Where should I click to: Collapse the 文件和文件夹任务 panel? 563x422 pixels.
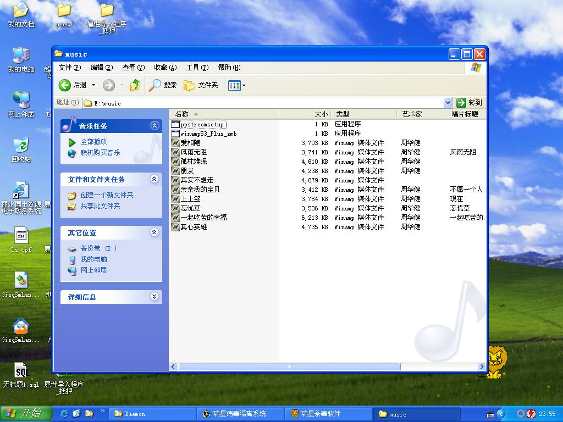click(154, 179)
